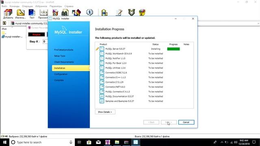Click the Task View taskbar button
Image resolution: width=260 pixels, height=146 pixels.
point(79,142)
